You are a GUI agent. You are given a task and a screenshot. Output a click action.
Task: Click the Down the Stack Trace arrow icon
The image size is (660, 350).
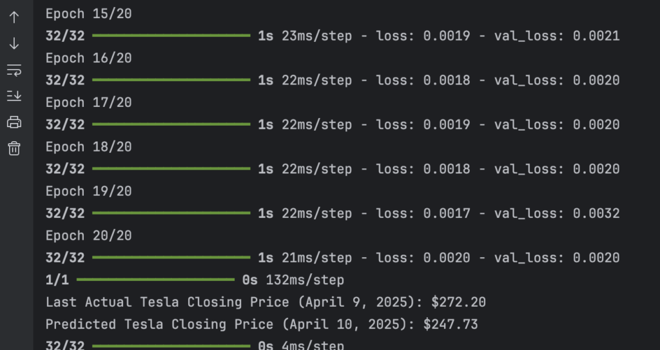14,43
